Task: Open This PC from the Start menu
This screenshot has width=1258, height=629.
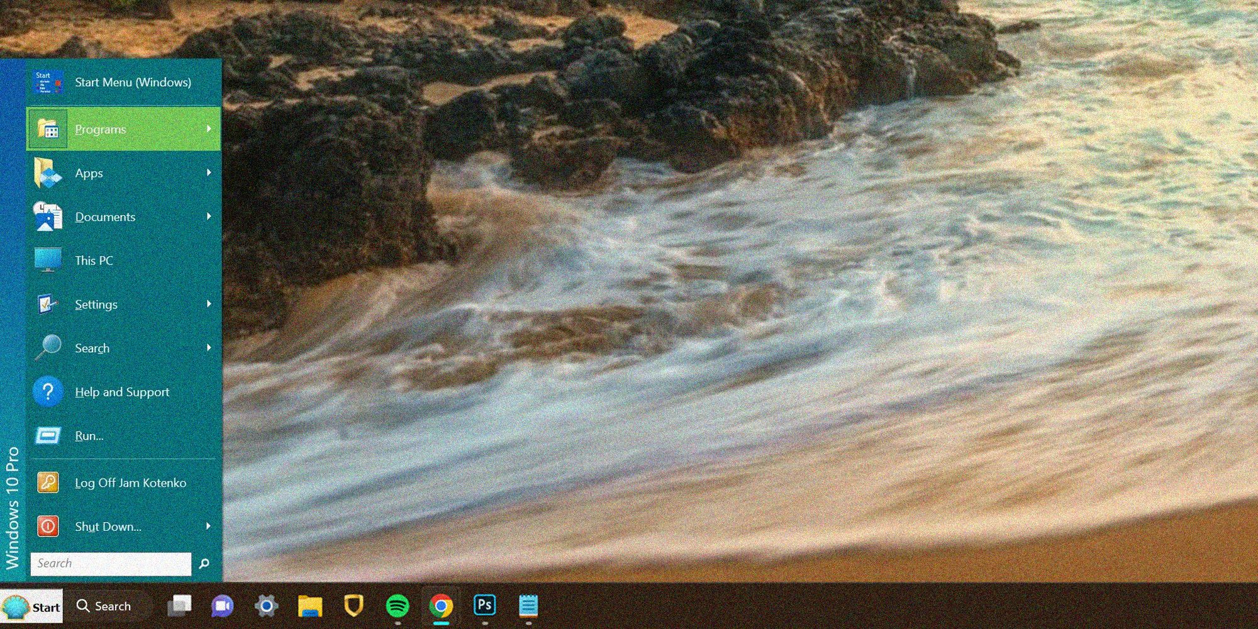Action: coord(94,260)
